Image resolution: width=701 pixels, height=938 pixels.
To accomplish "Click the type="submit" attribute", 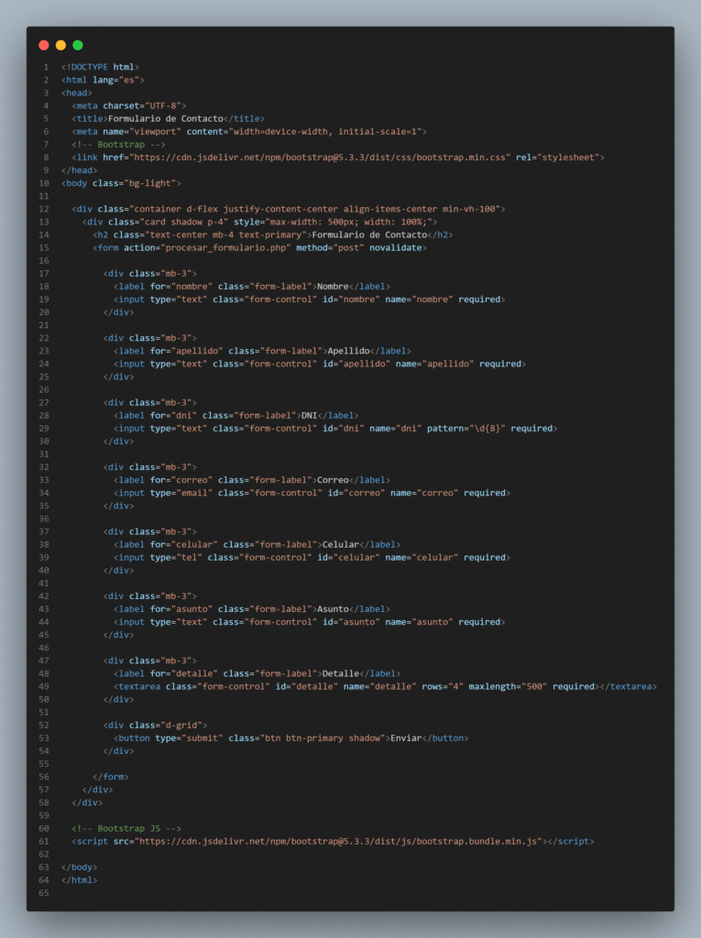I will click(189, 738).
